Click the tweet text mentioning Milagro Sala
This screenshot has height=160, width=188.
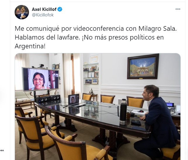coord(96,37)
